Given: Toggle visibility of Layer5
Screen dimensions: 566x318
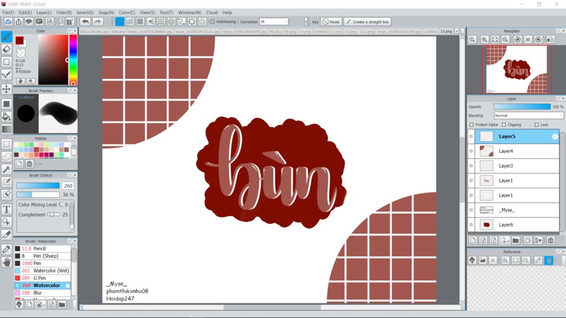Looking at the screenshot, I should (471, 137).
